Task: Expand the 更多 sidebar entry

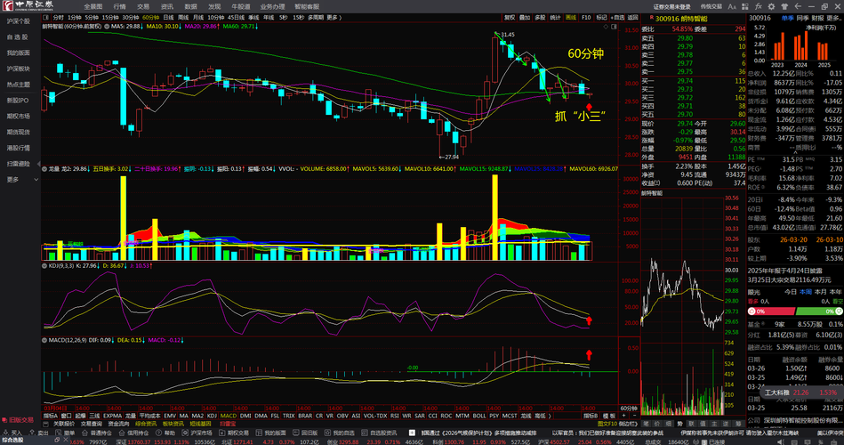Action: 21,180
